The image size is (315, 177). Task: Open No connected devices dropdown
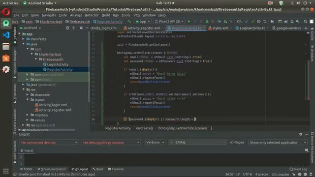[x=49, y=143]
